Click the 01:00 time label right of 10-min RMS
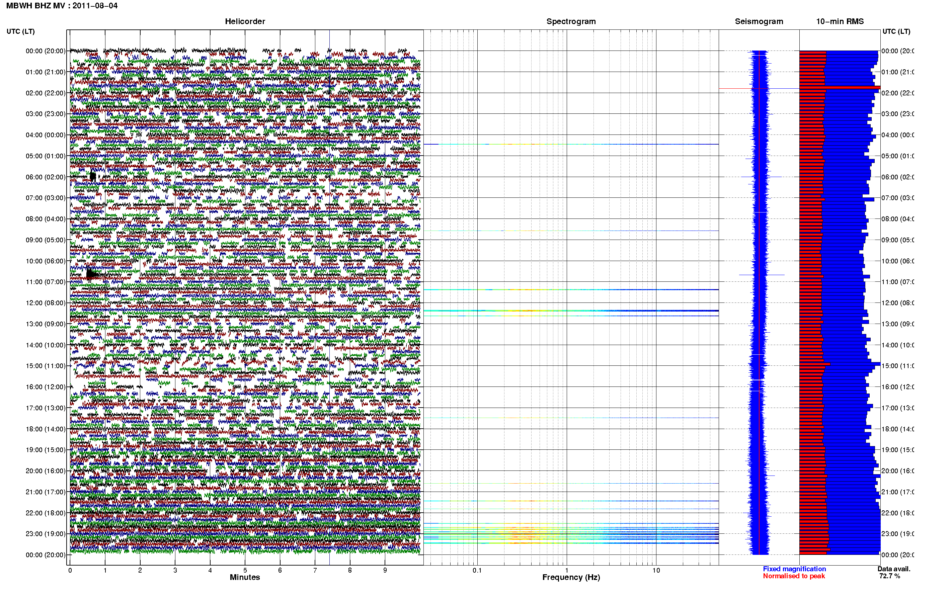Image resolution: width=952 pixels, height=595 pixels. (897, 72)
